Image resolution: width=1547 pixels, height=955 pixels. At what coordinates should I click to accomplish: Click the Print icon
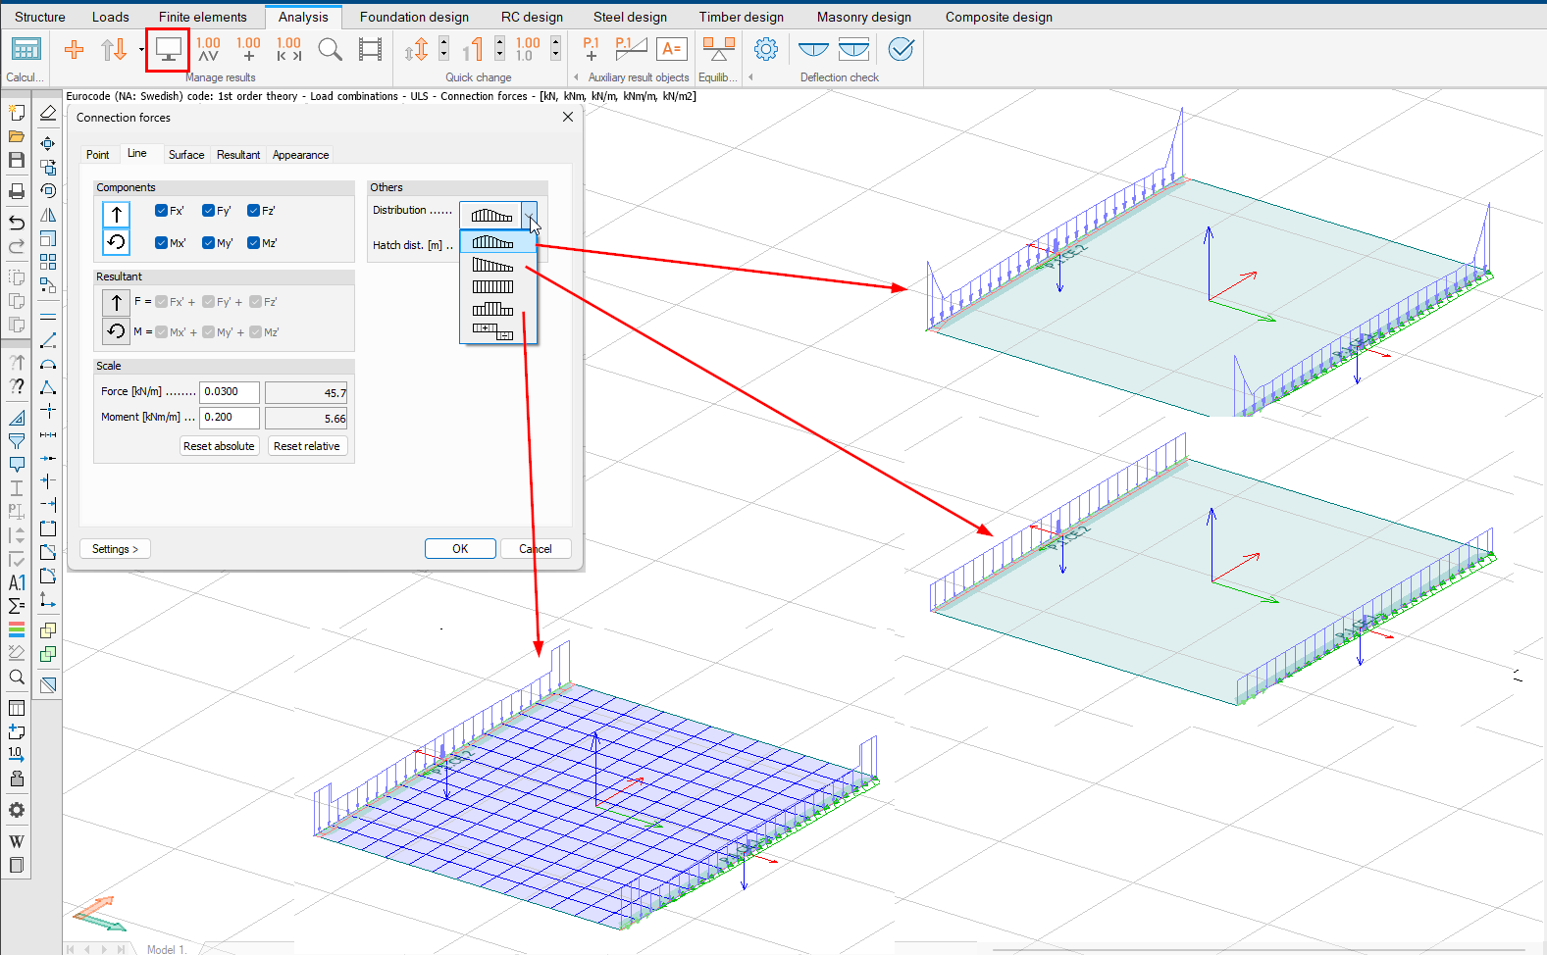pos(17,190)
